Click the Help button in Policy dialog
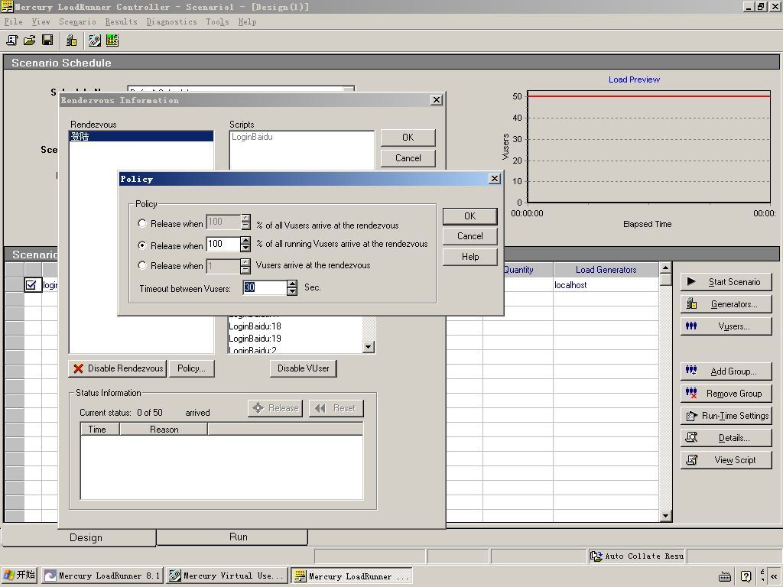The width and height of the screenshot is (783, 587). tap(470, 257)
